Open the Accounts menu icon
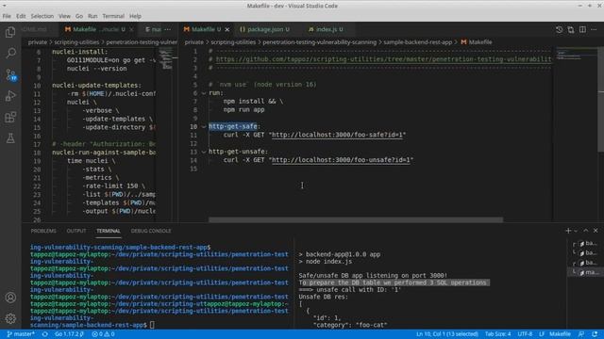The height and width of the screenshot is (339, 604). coord(10,298)
